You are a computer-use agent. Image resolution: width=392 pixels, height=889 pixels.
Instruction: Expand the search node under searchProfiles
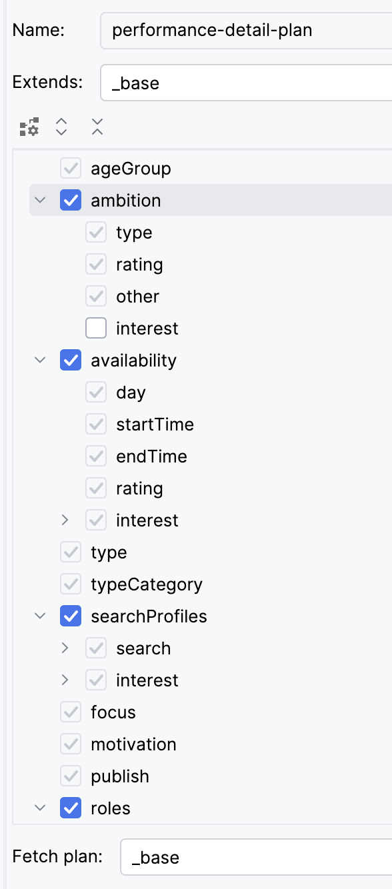[x=65, y=648]
